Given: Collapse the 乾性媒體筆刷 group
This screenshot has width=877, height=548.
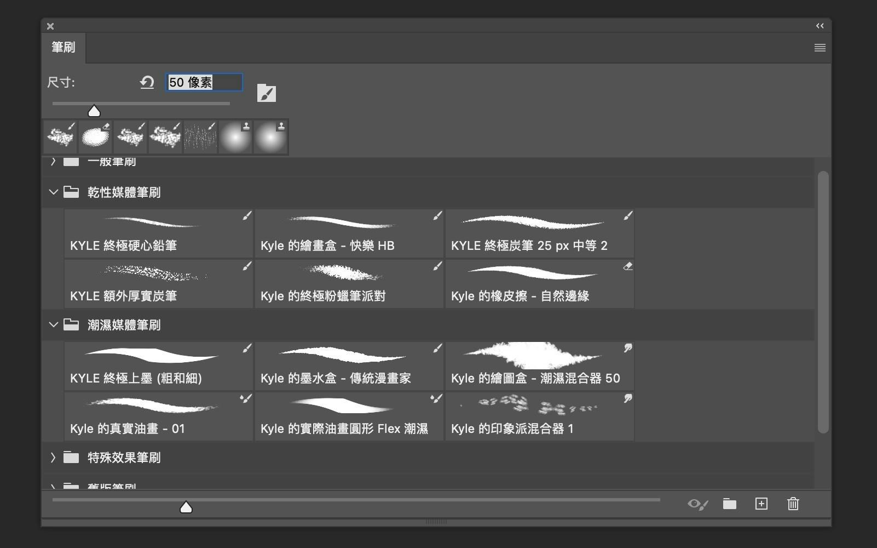Looking at the screenshot, I should [53, 192].
